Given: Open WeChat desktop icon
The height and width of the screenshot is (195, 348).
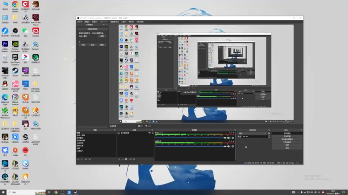Looking at the screenshot, I should point(25,32).
